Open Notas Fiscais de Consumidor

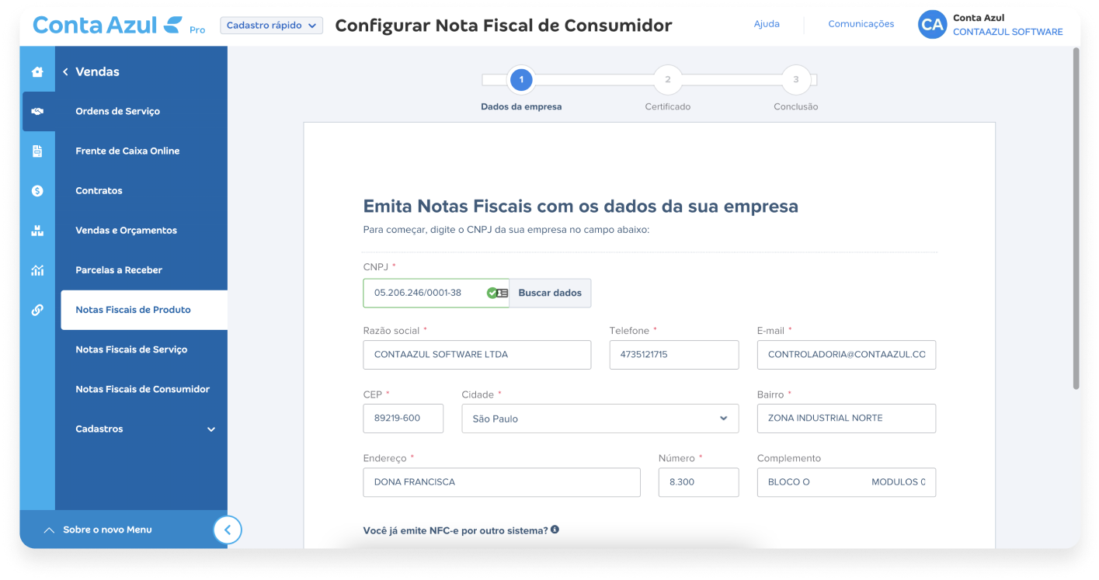tap(142, 389)
